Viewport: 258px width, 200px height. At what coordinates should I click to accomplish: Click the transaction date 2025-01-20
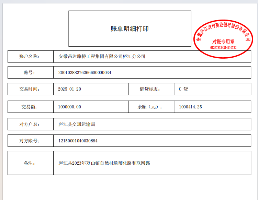(x=69, y=89)
